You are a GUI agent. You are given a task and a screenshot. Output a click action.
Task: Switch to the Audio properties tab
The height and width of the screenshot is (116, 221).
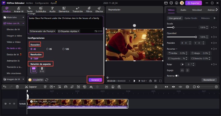(183, 10)
